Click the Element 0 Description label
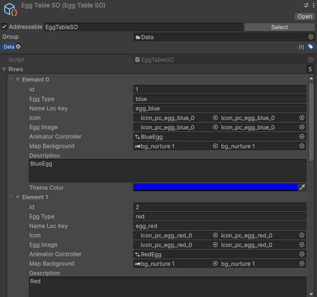The width and height of the screenshot is (317, 297). 44,155
